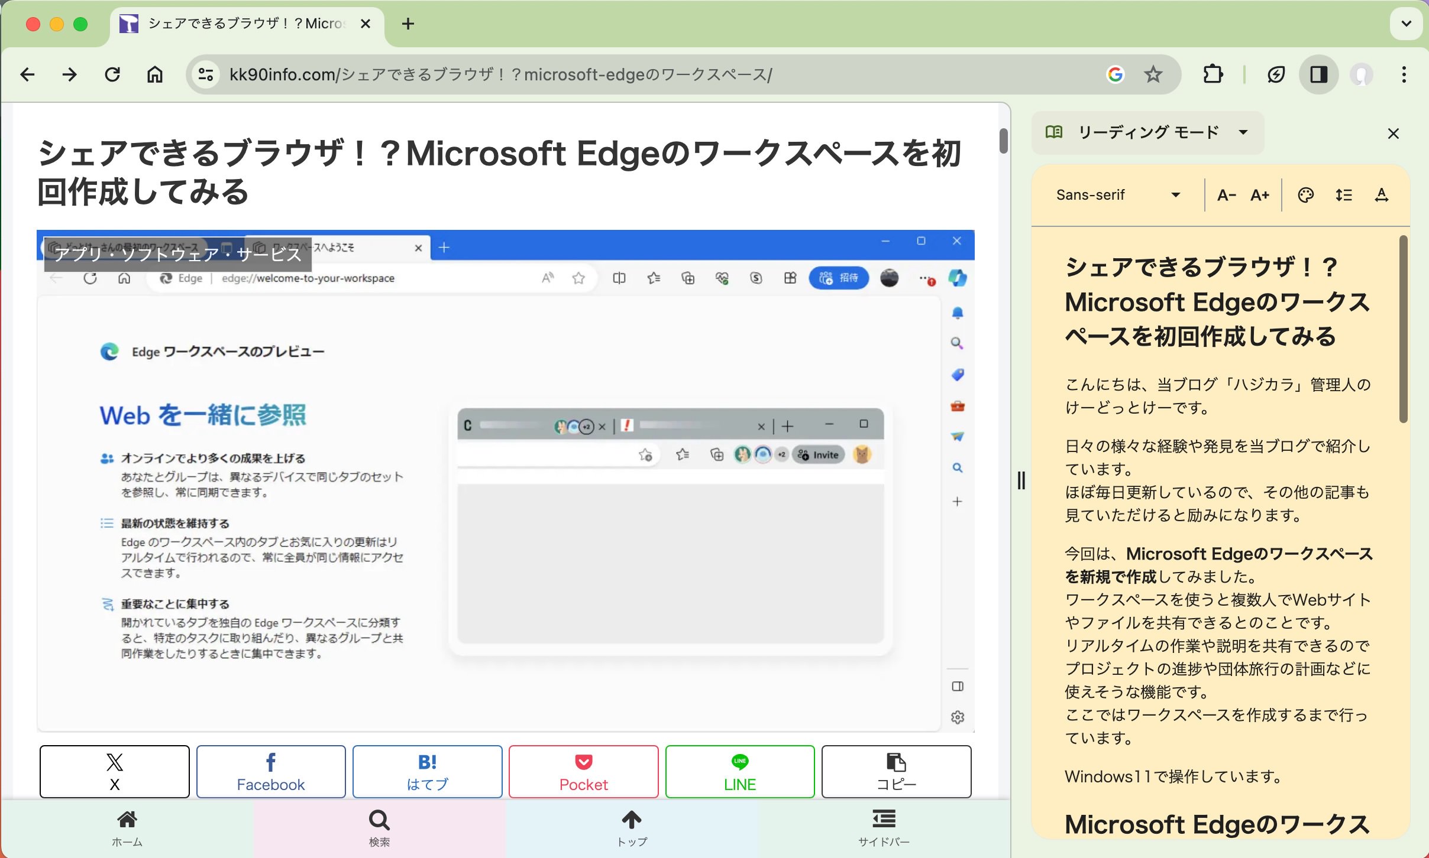Reload the current page
Viewport: 1429px width, 858px height.
112,74
